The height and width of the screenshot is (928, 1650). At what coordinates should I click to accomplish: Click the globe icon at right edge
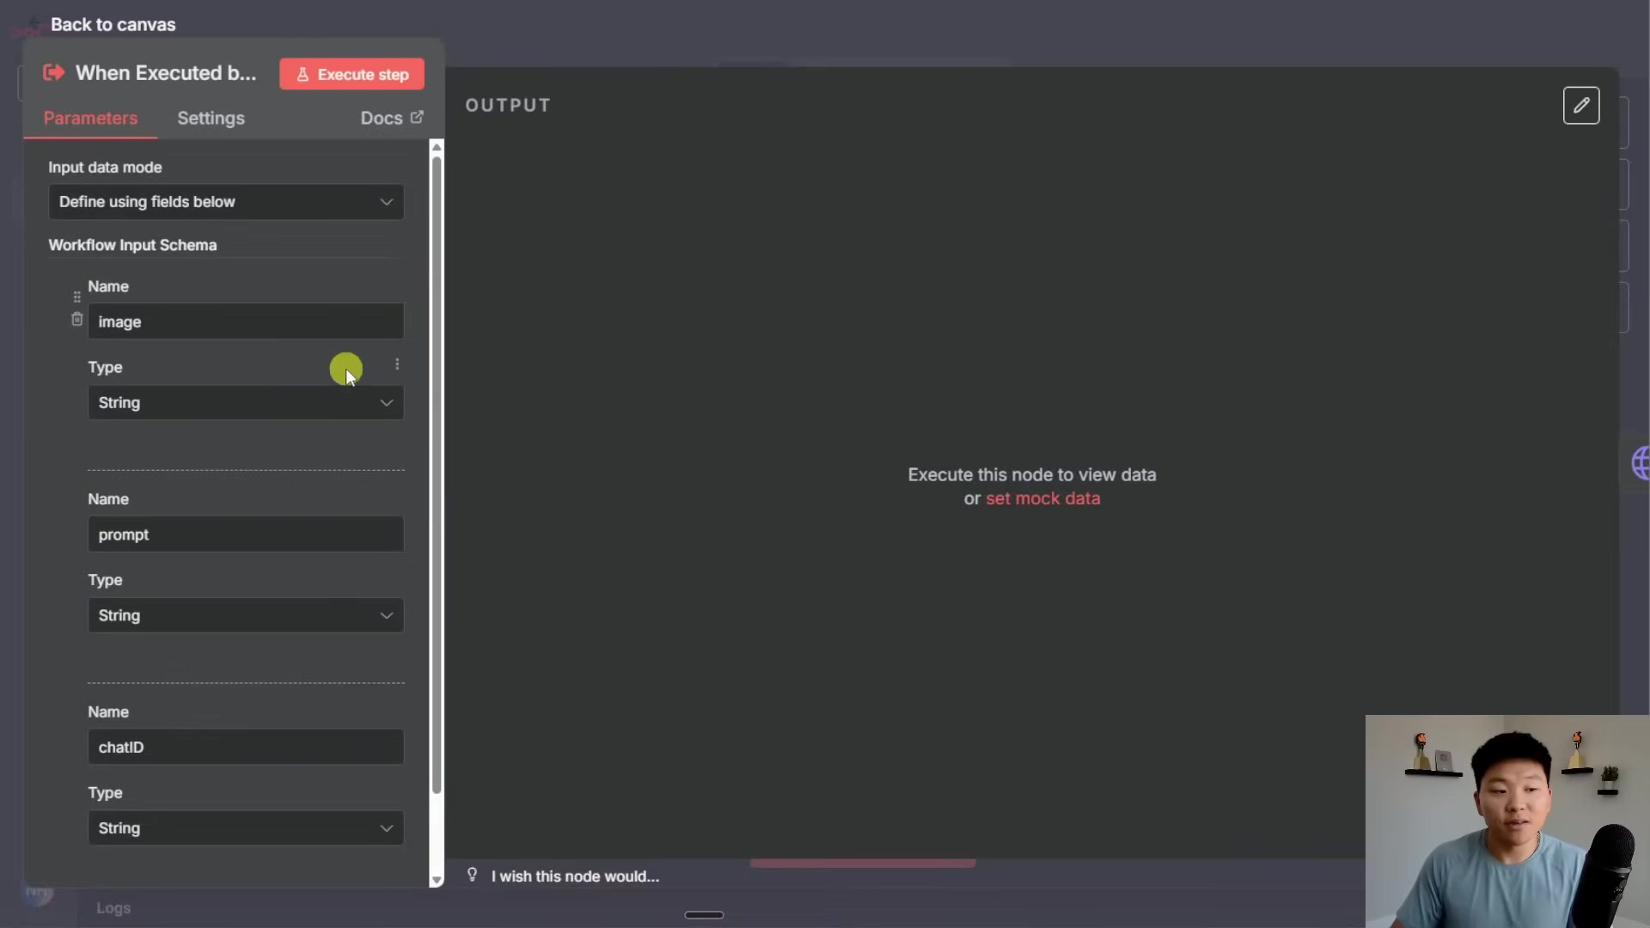[x=1640, y=463]
